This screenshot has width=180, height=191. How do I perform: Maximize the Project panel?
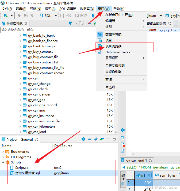[114, 139]
